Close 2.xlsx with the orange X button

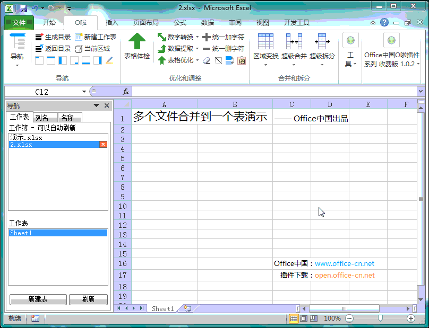103,145
